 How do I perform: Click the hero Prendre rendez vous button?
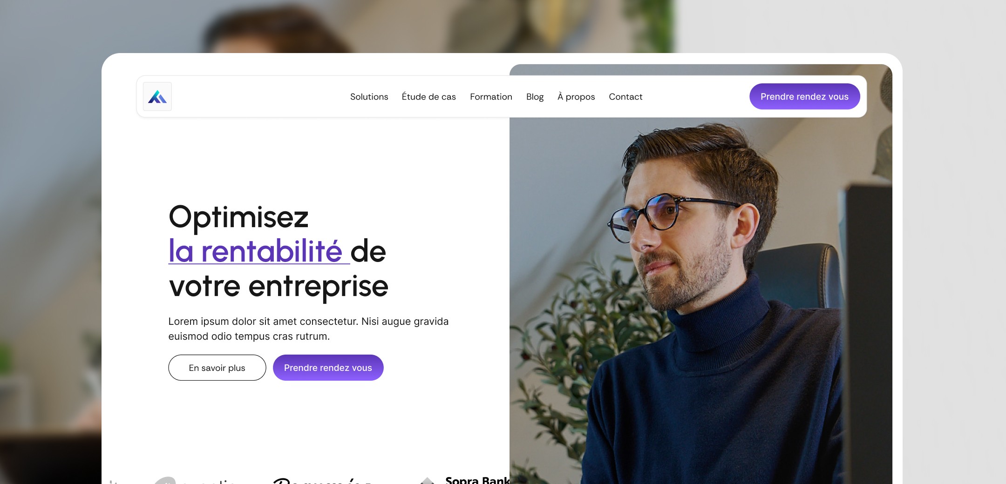coord(328,368)
